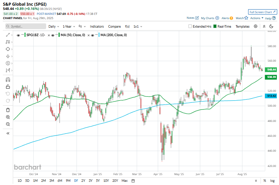This screenshot has width=279, height=185.
Task: Undo last chart action
Action: pyautogui.click(x=8, y=94)
